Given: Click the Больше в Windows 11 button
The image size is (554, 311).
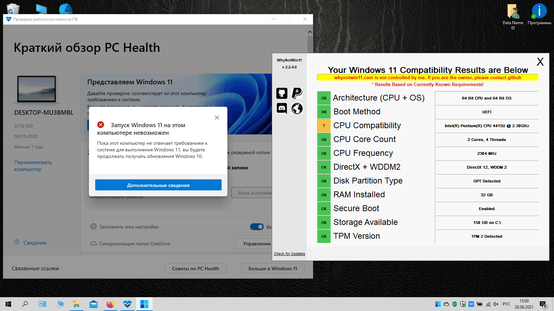Looking at the screenshot, I should pos(273,268).
